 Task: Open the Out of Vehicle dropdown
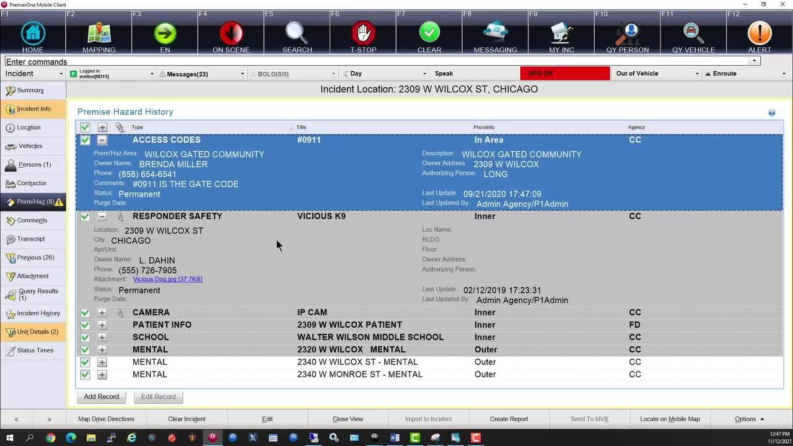point(657,74)
